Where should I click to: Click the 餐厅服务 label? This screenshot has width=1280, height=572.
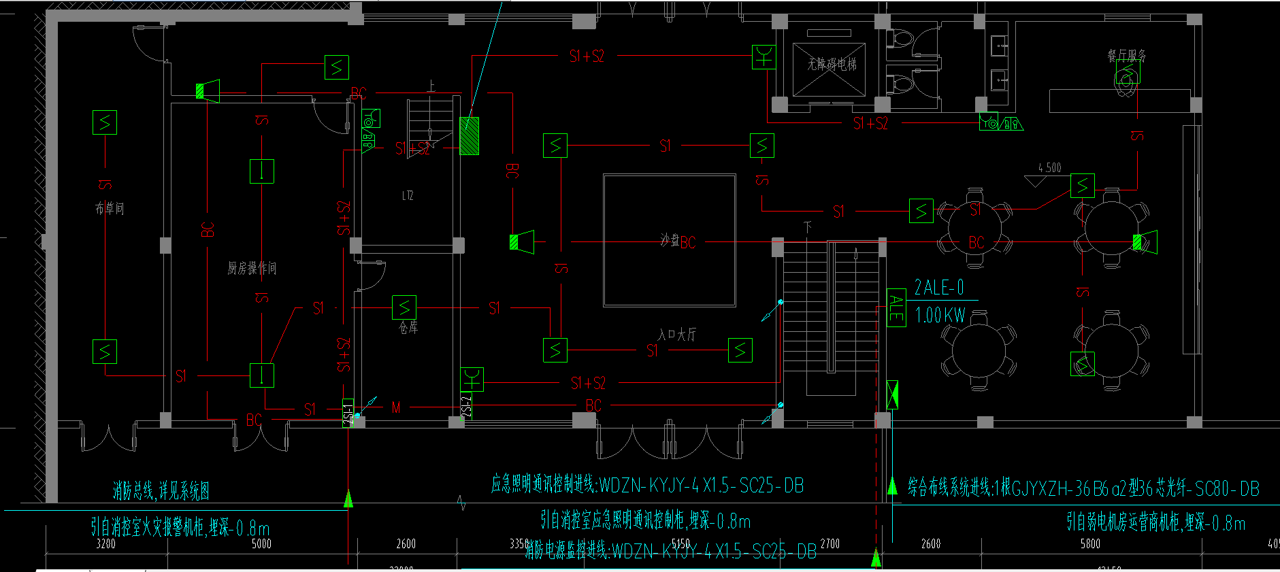[x=1127, y=56]
